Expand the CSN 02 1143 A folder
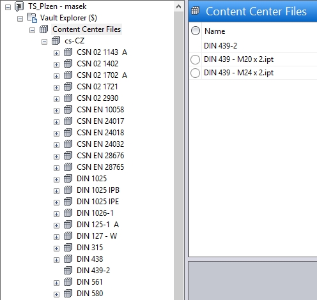The height and width of the screenshot is (300, 317). coord(56,53)
